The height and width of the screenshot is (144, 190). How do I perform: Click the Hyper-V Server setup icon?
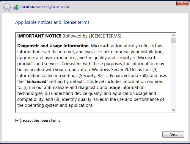(x=16, y=7)
